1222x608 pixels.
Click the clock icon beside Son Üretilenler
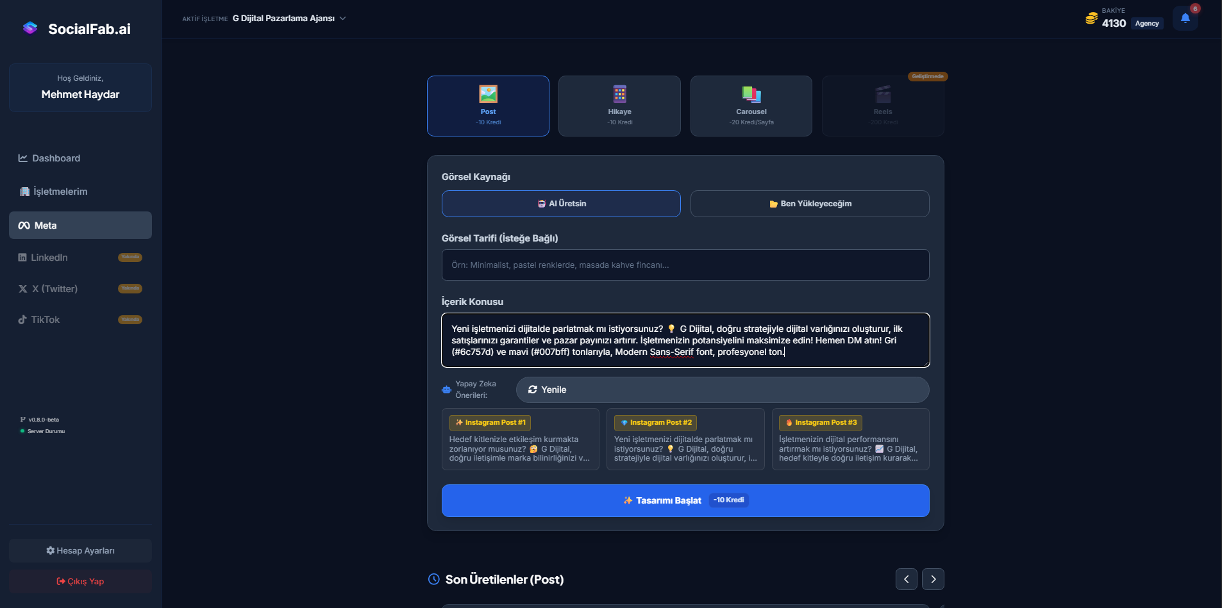click(x=434, y=579)
